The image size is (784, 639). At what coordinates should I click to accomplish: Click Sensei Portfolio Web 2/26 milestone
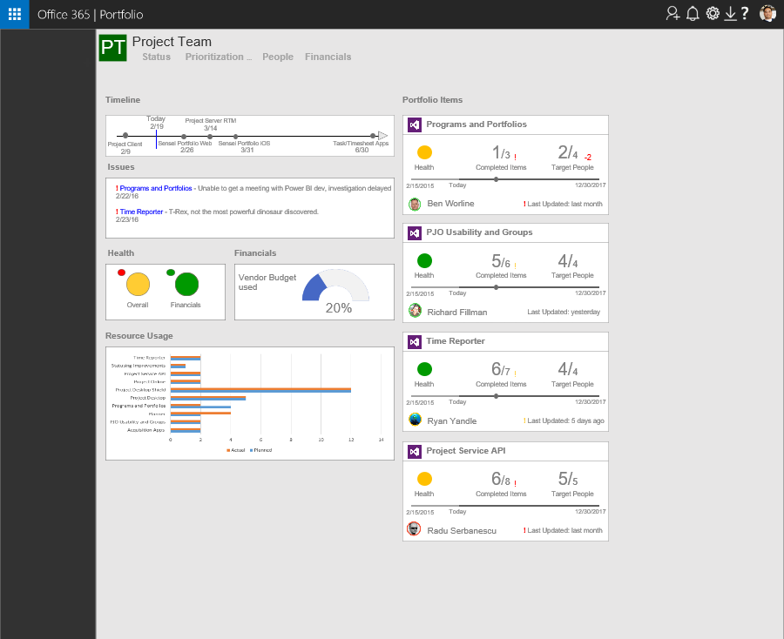[x=184, y=137]
